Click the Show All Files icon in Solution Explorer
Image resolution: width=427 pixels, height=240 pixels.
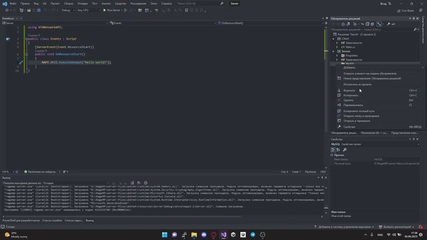[x=372, y=24]
